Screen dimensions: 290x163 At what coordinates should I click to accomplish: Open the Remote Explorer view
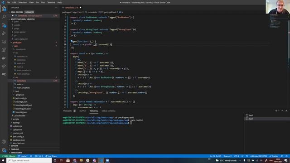click(4, 42)
